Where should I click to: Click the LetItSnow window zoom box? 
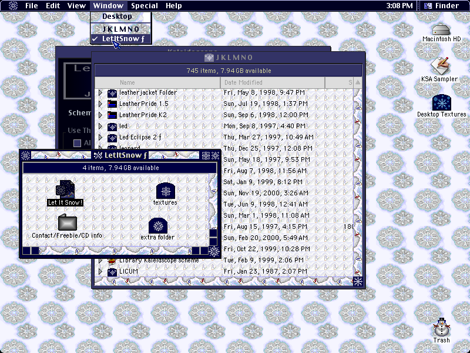[206, 155]
